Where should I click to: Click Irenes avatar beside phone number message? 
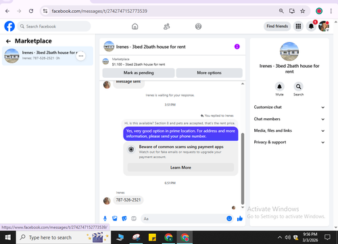tap(107, 201)
